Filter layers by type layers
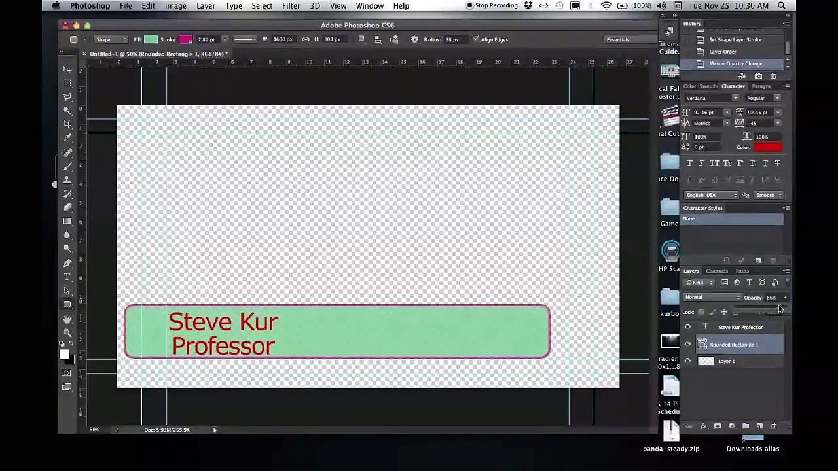Viewport: 838px width, 471px height. [750, 283]
